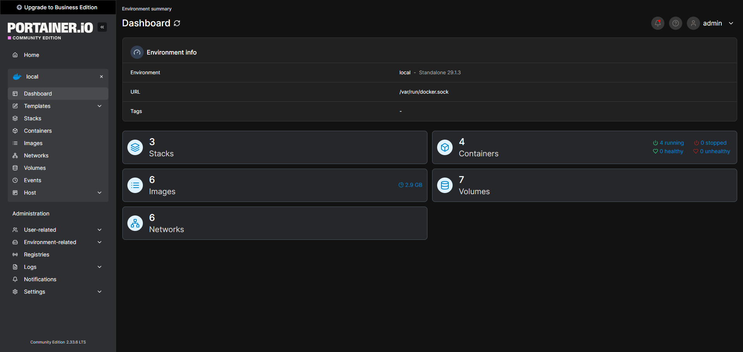743x352 pixels.
Task: Click the Images list icon in the tile
Action: [x=135, y=185]
